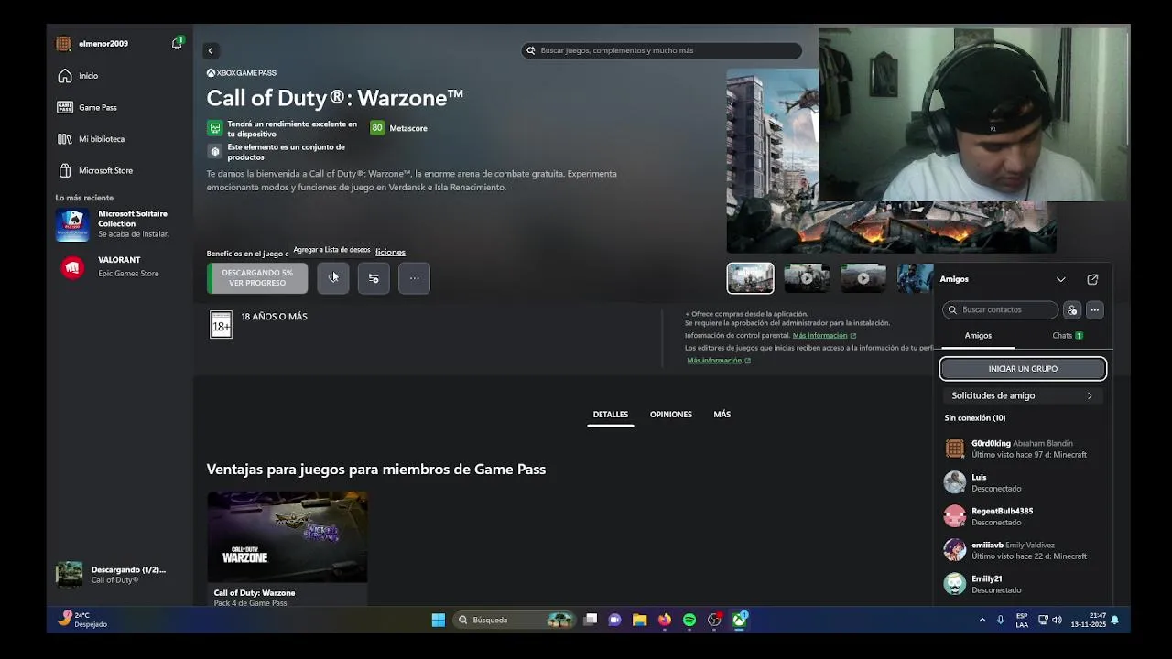Viewport: 1172px width, 659px height.
Task: Click the taskbar Búsqueda search box
Action: click(x=515, y=620)
